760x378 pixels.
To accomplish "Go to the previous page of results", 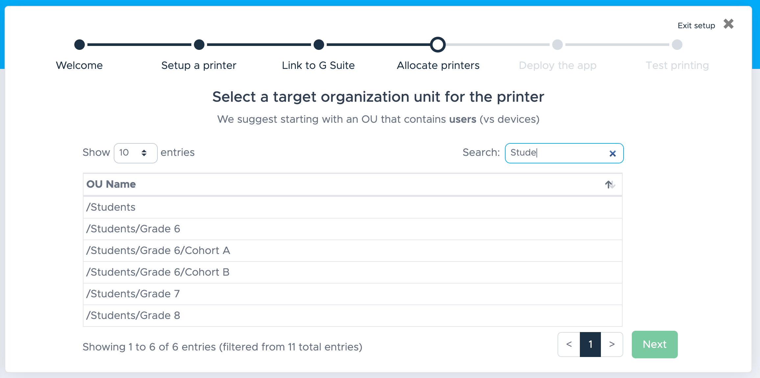I will 569,344.
